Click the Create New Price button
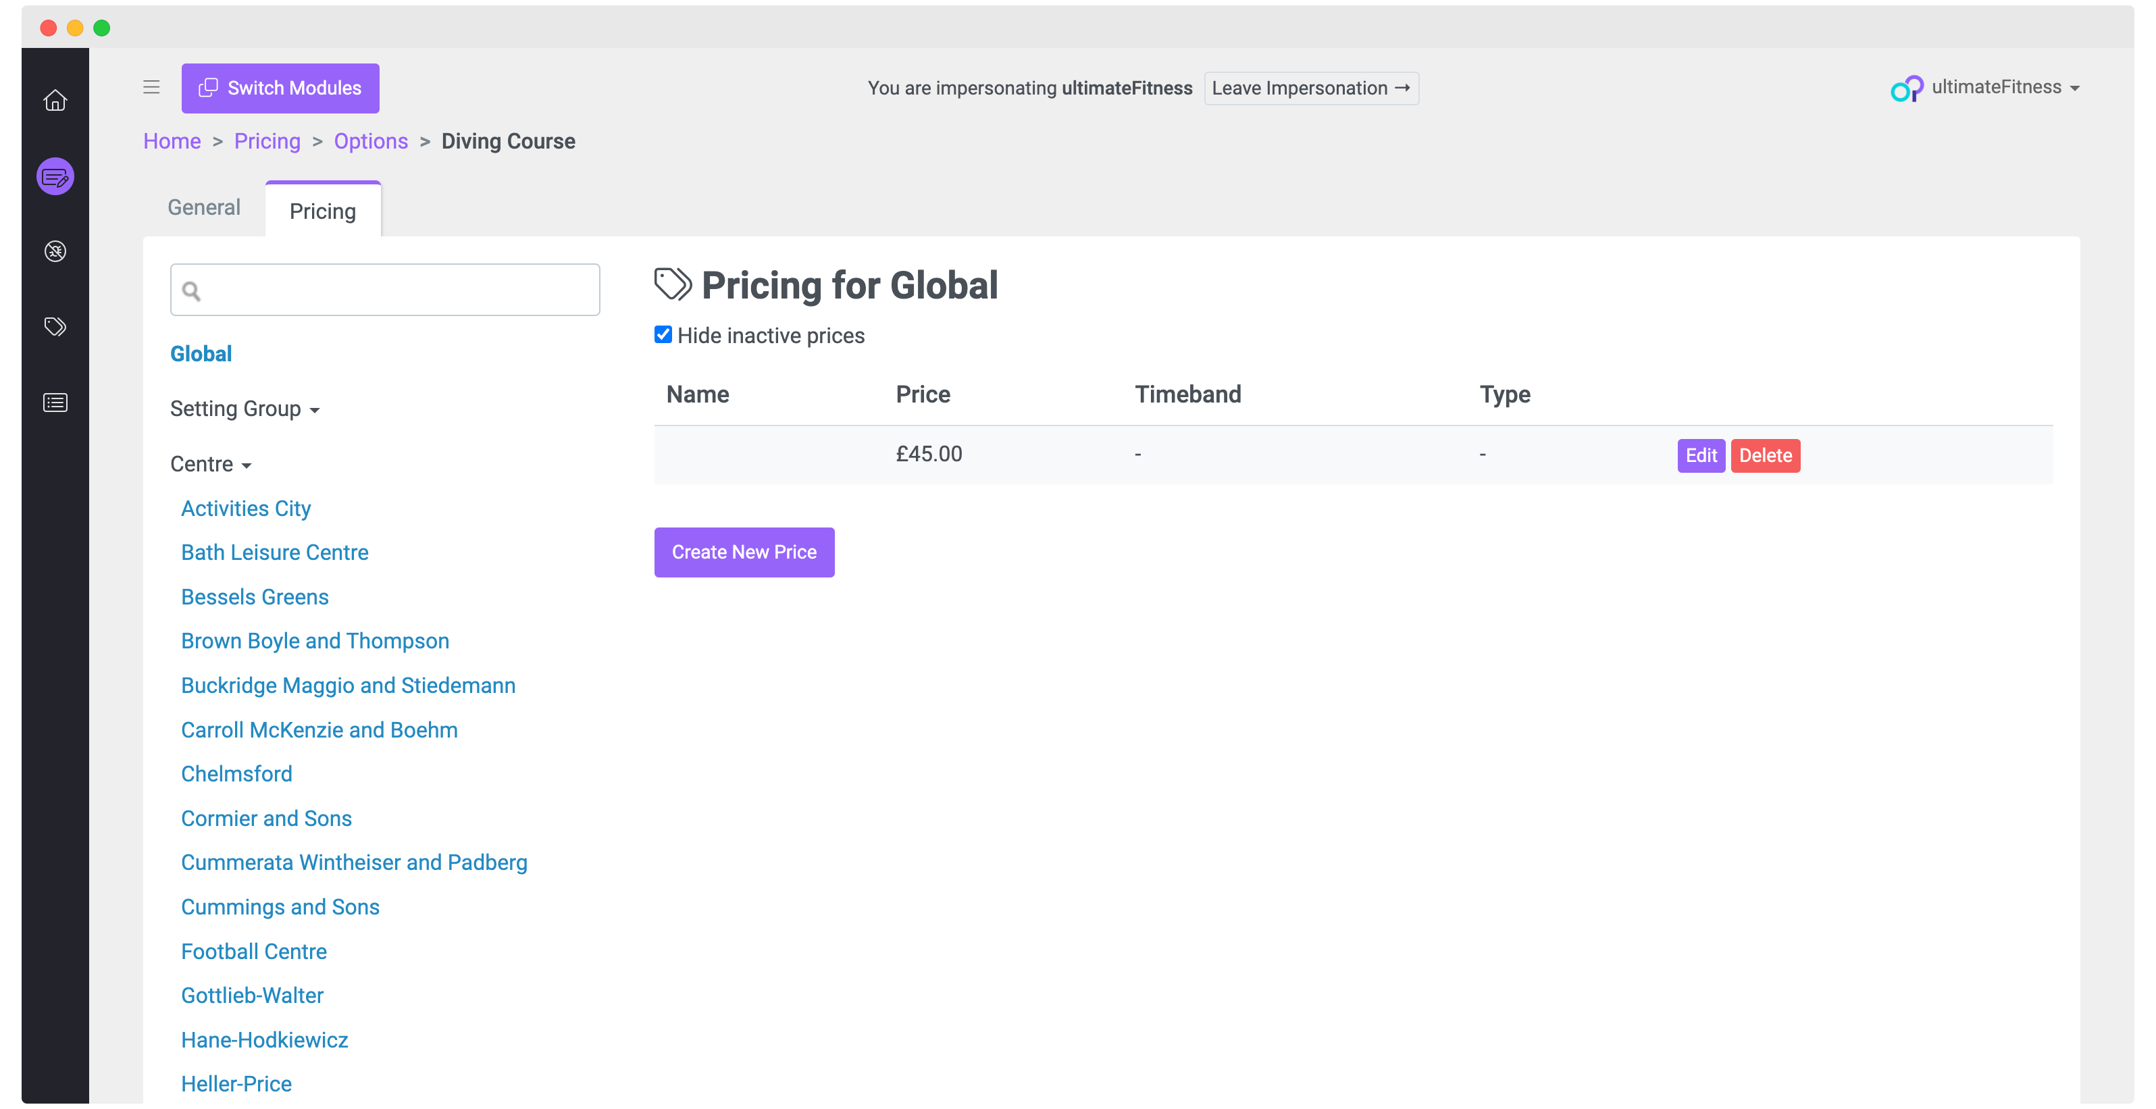Image resolution: width=2156 pixels, height=1109 pixels. point(743,552)
